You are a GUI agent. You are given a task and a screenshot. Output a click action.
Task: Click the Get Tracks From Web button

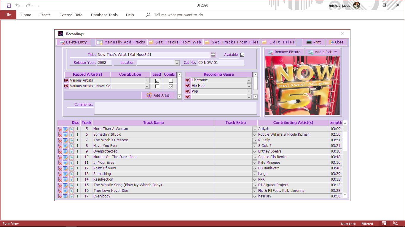(x=175, y=42)
